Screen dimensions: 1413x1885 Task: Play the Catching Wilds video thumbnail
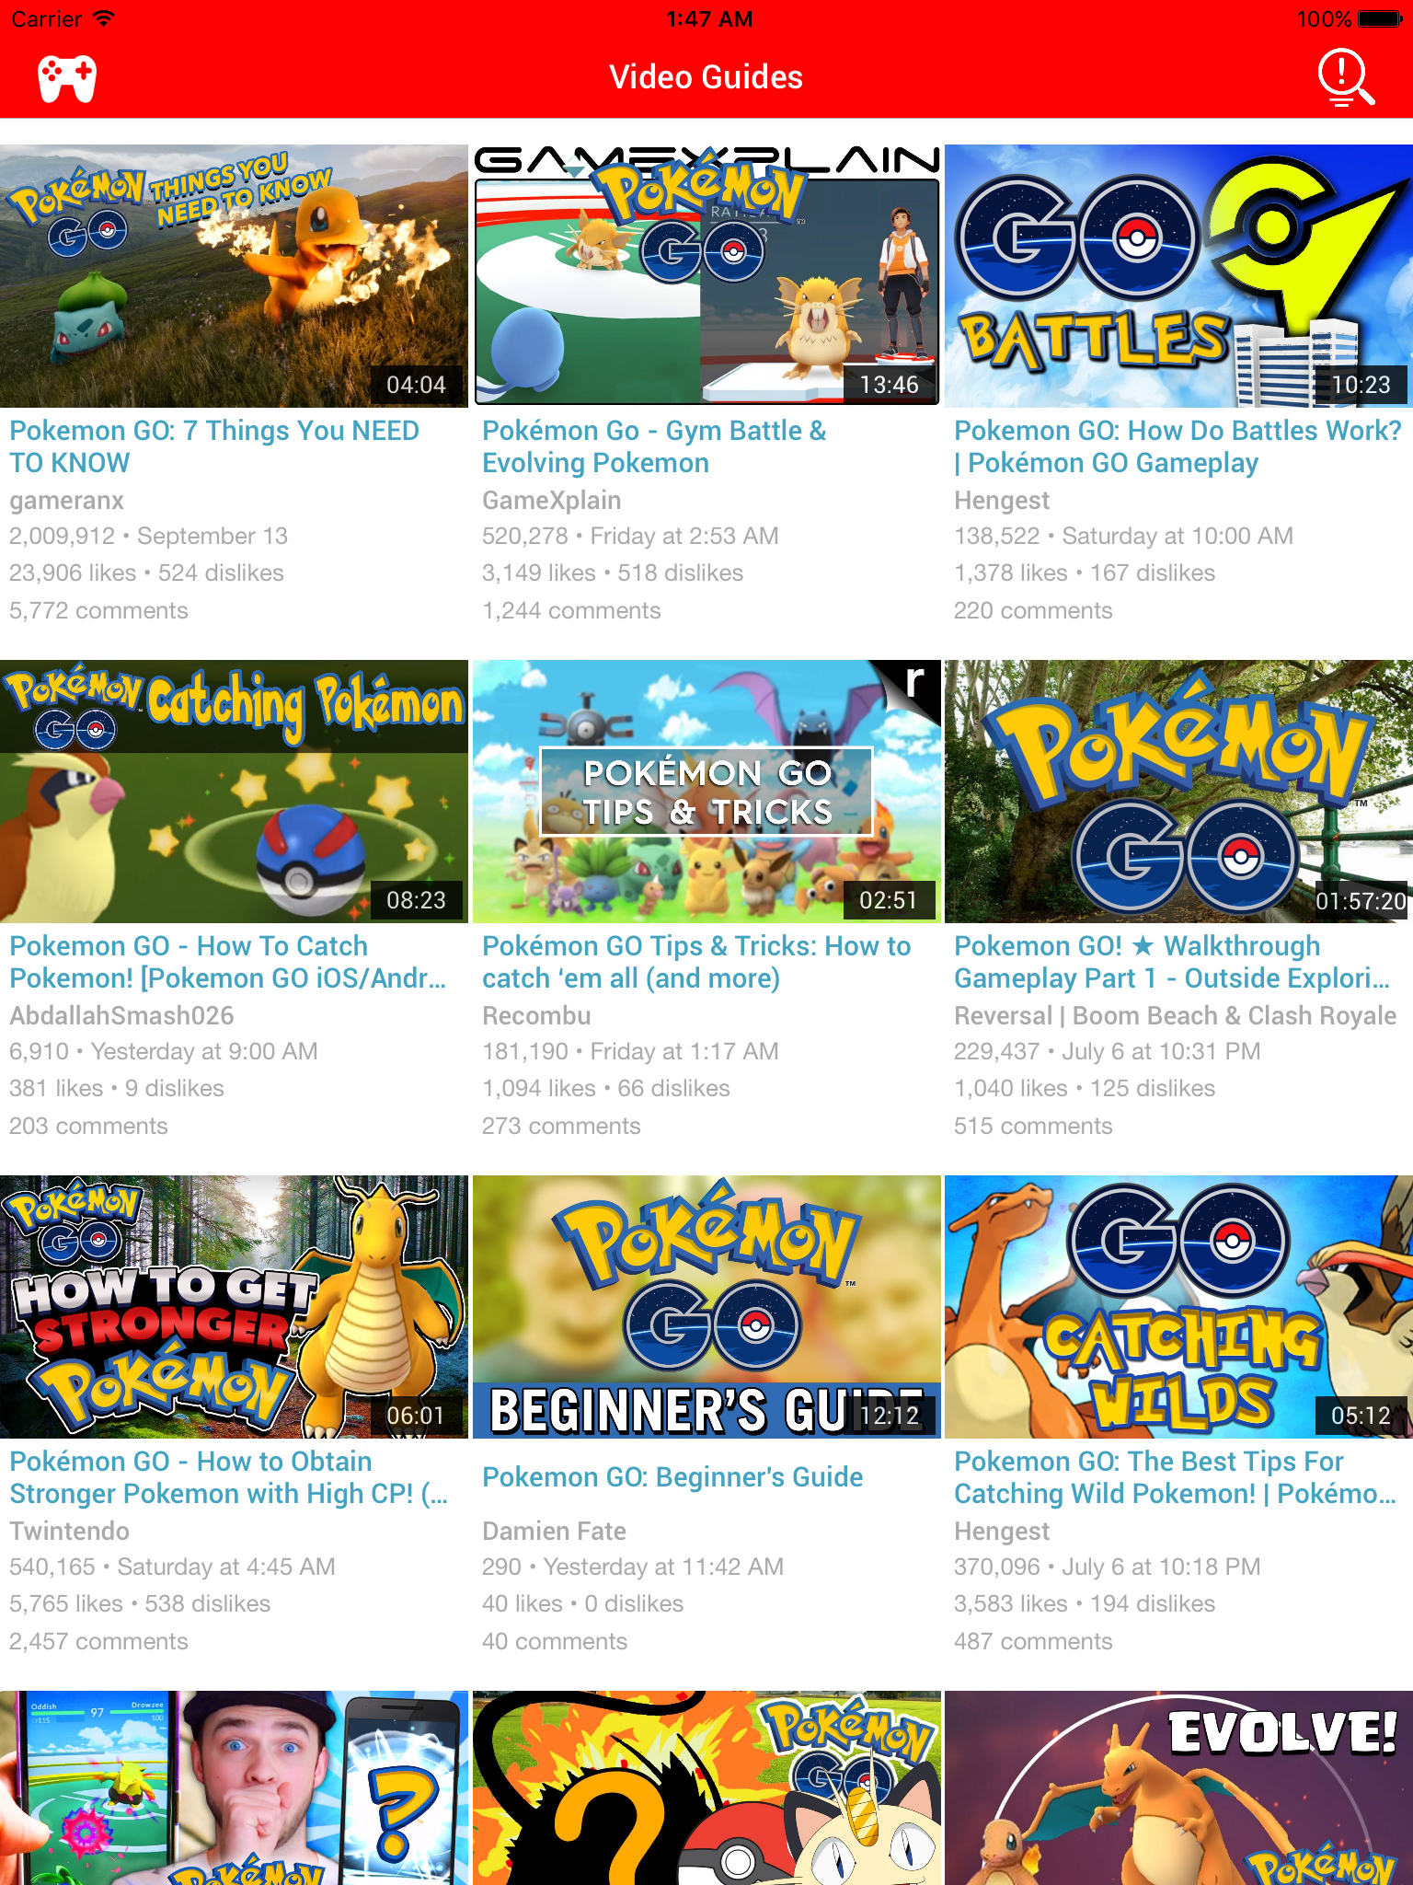coord(1179,1307)
